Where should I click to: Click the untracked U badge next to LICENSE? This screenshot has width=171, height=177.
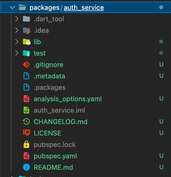pos(161,133)
